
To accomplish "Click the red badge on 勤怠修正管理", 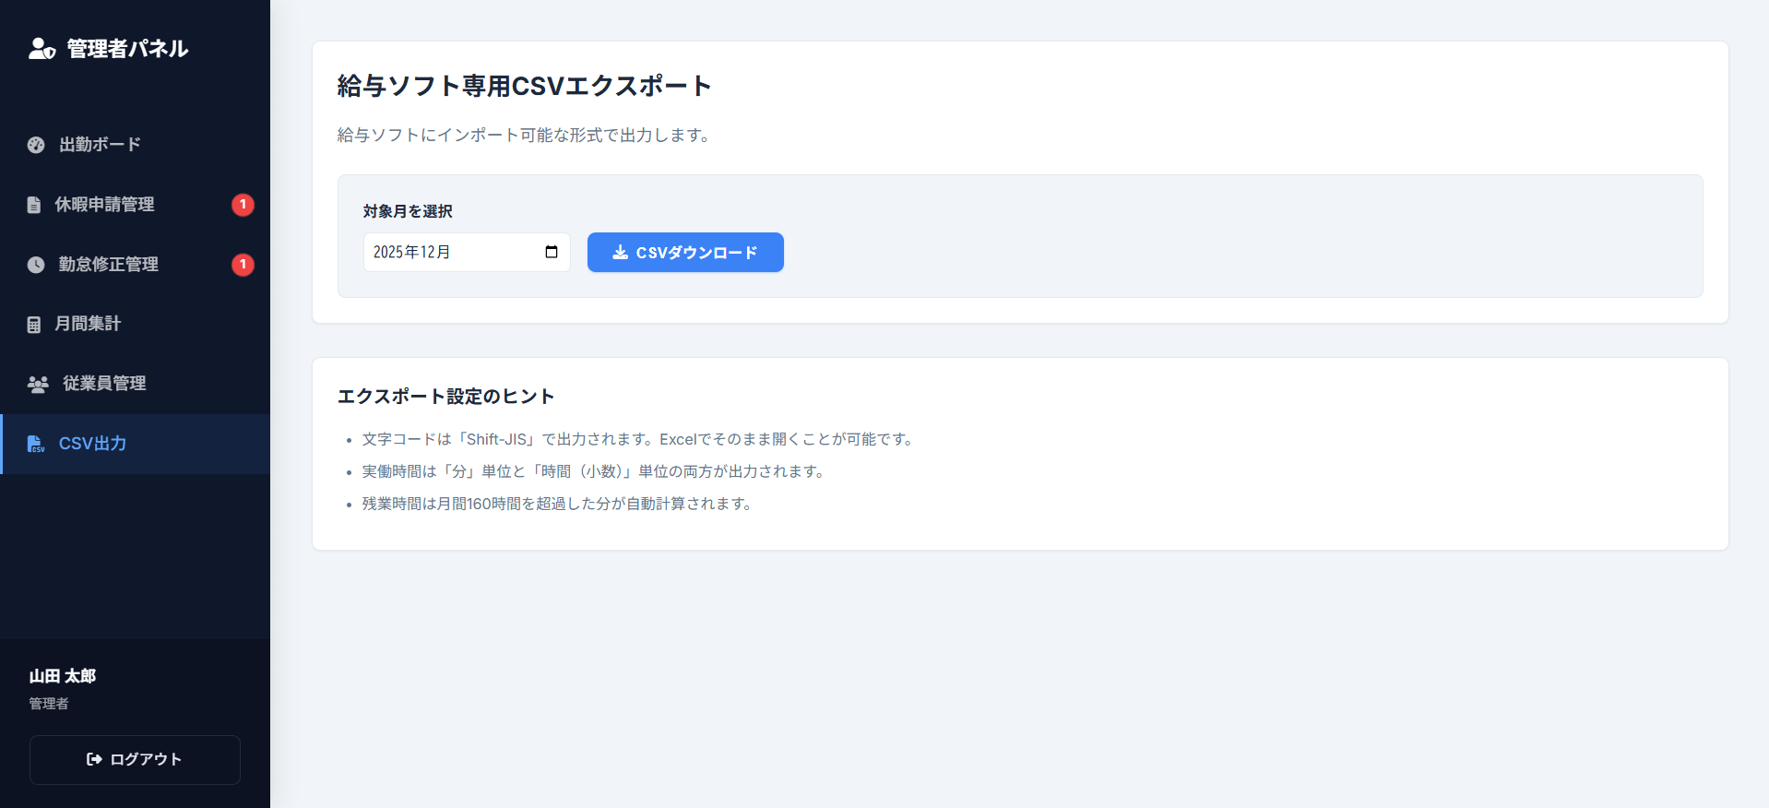I will [x=243, y=265].
